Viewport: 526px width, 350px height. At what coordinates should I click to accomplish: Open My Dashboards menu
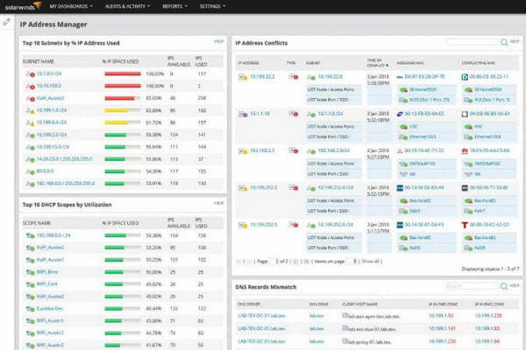click(x=71, y=6)
